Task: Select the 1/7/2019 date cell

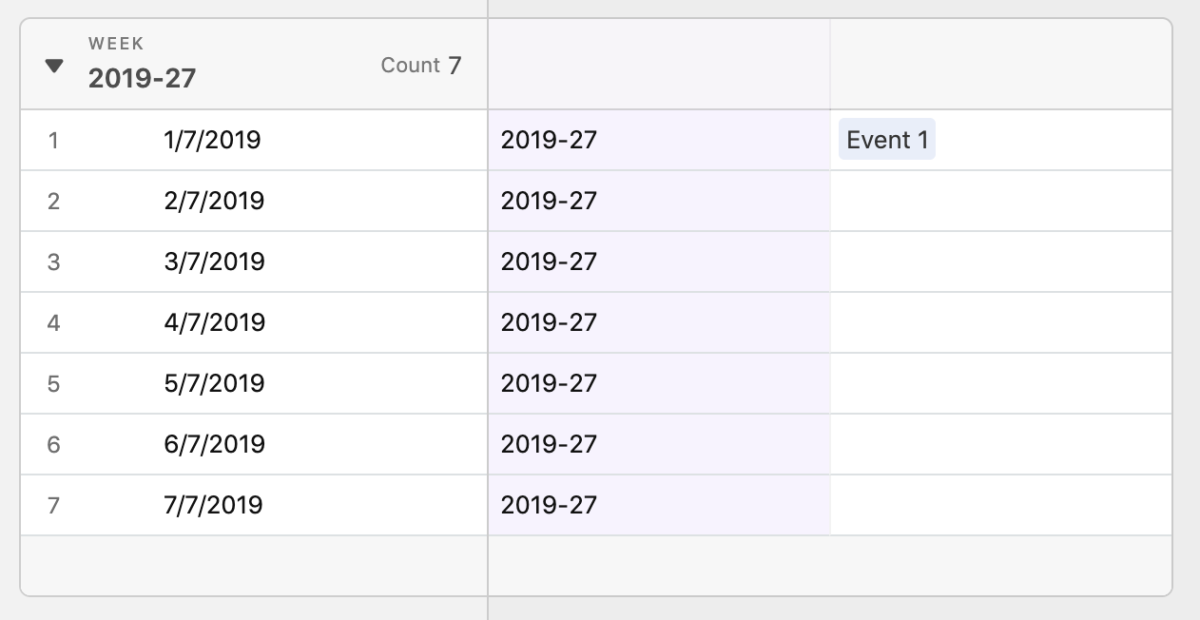Action: 254,140
